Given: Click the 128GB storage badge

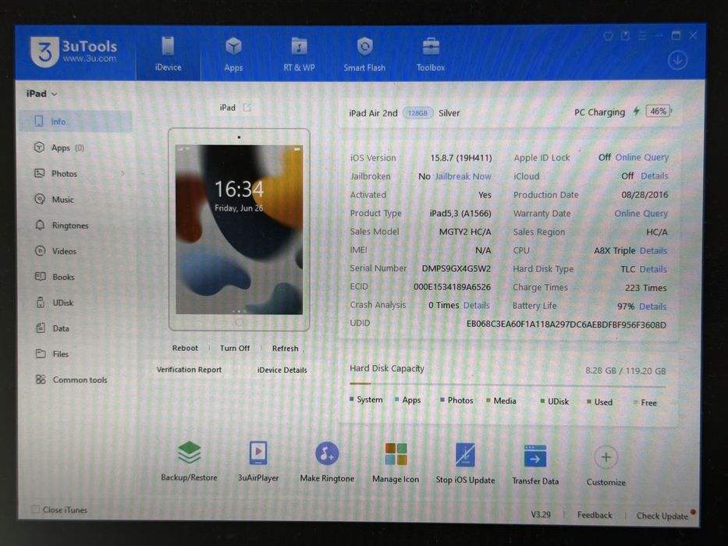Looking at the screenshot, I should click(417, 113).
